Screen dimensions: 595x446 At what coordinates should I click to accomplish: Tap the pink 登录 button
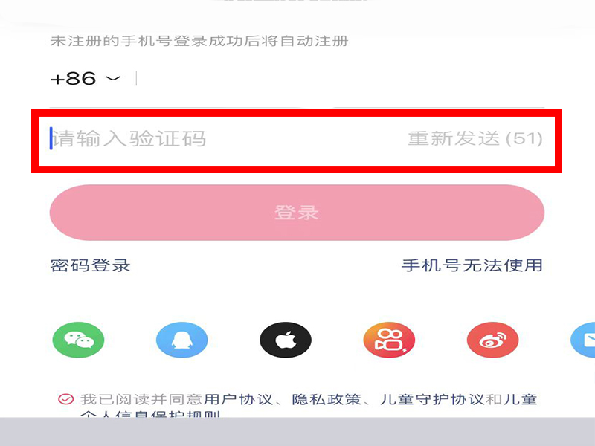297,213
